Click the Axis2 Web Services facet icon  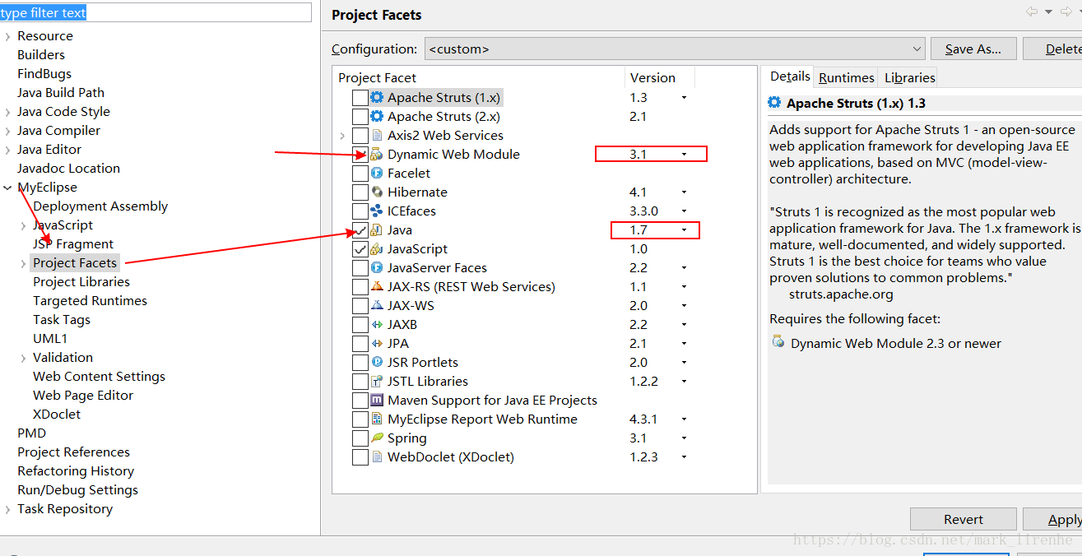click(x=377, y=135)
